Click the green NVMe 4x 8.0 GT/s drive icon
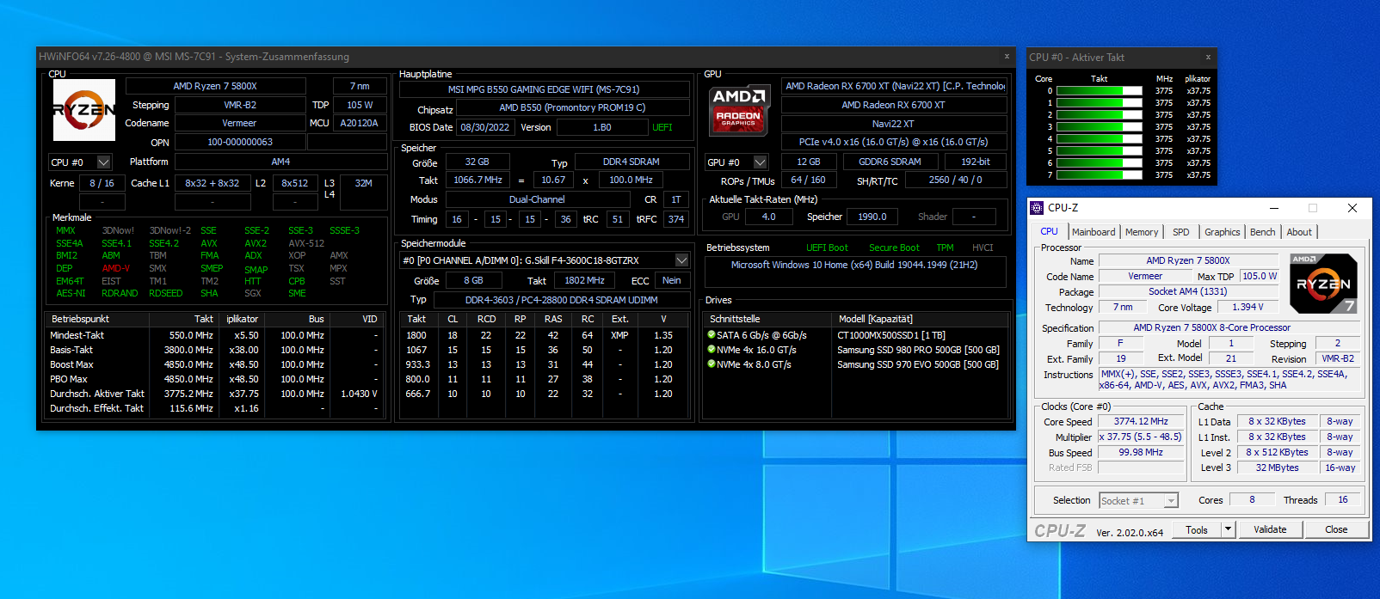The image size is (1380, 599). pyautogui.click(x=712, y=364)
